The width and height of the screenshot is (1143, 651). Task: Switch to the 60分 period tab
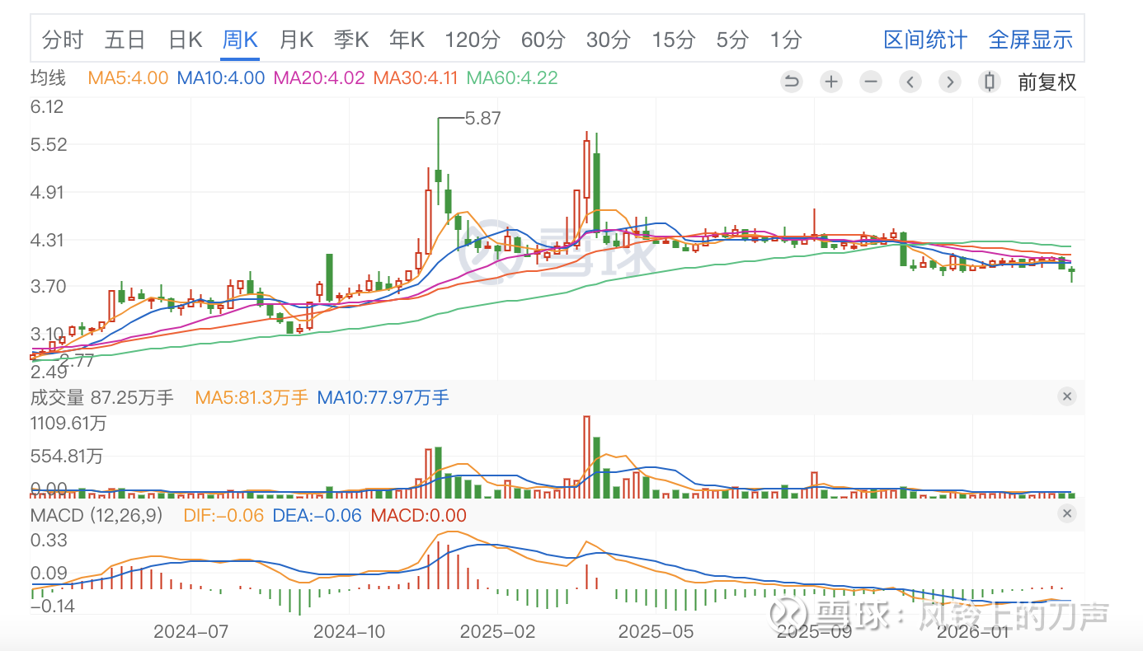tap(543, 40)
